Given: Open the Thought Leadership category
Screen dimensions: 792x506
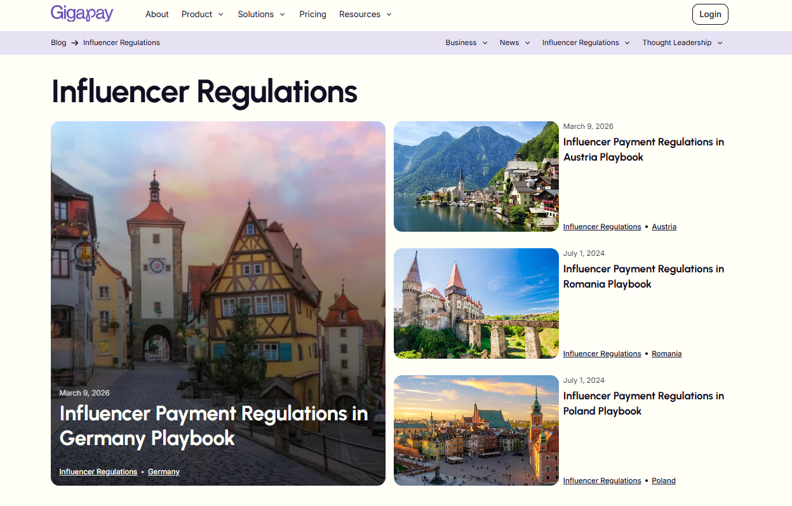Looking at the screenshot, I should [x=677, y=43].
